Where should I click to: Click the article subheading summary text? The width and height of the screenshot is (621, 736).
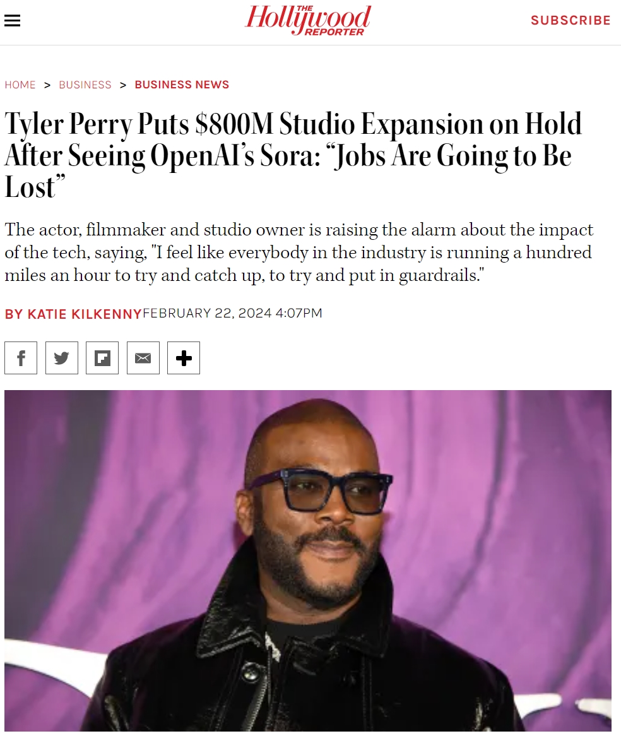coord(299,252)
